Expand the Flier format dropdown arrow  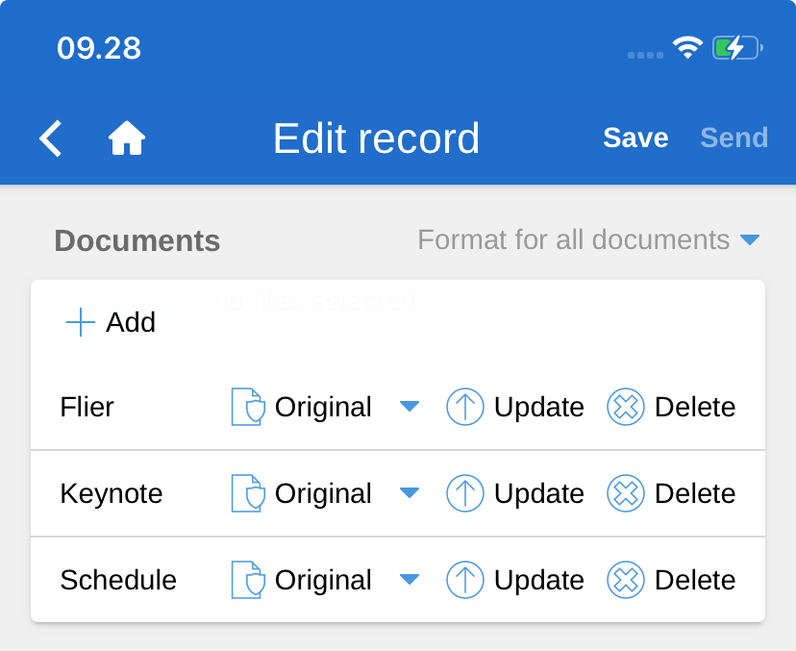pyautogui.click(x=410, y=407)
